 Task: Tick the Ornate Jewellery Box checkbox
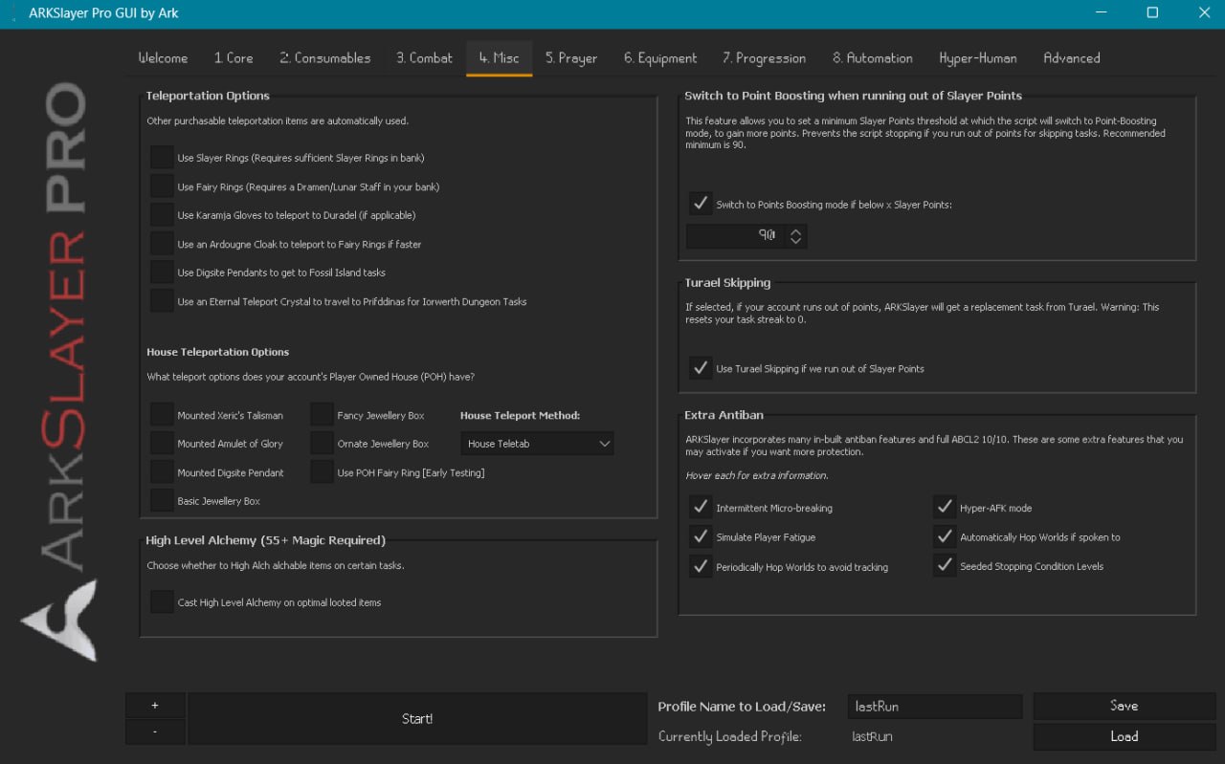tap(323, 444)
